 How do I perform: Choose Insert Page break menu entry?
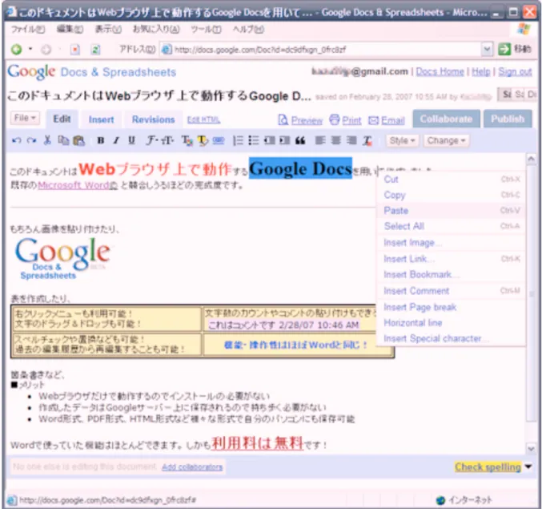[451, 307]
